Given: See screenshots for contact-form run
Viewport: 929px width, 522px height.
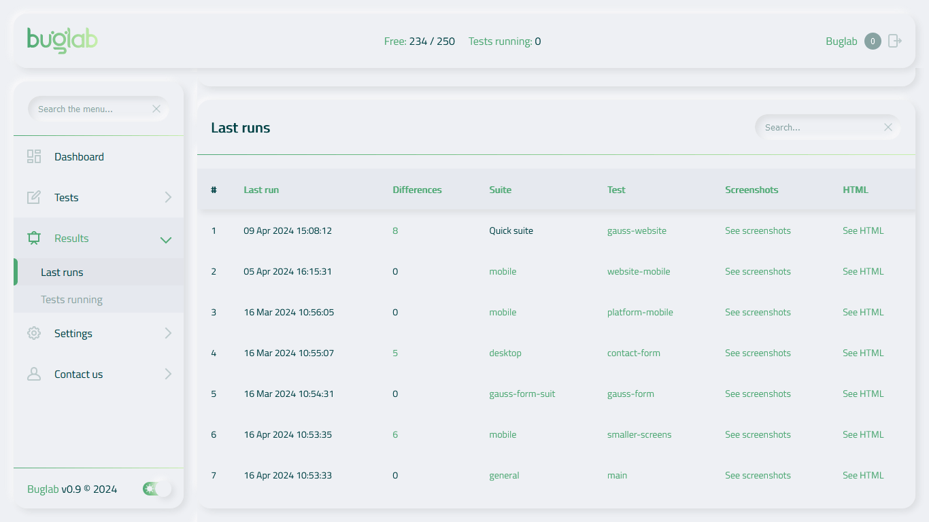Looking at the screenshot, I should pos(758,353).
